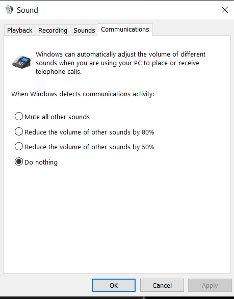Click blank white area below Do nothing
The width and height of the screenshot is (234, 299).
[117, 220]
